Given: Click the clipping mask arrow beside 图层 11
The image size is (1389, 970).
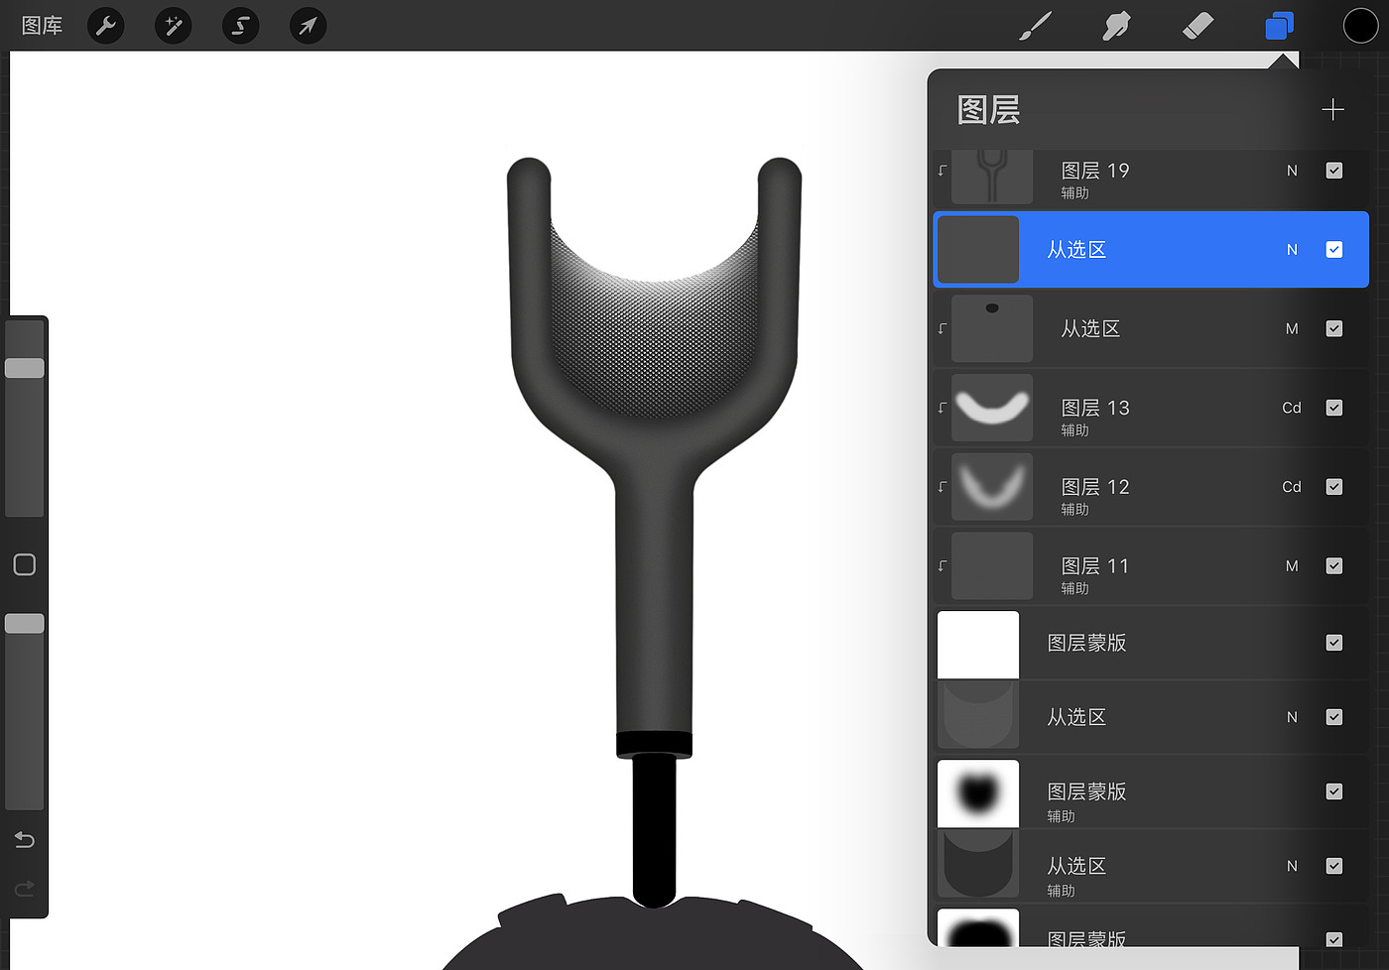Looking at the screenshot, I should [943, 566].
